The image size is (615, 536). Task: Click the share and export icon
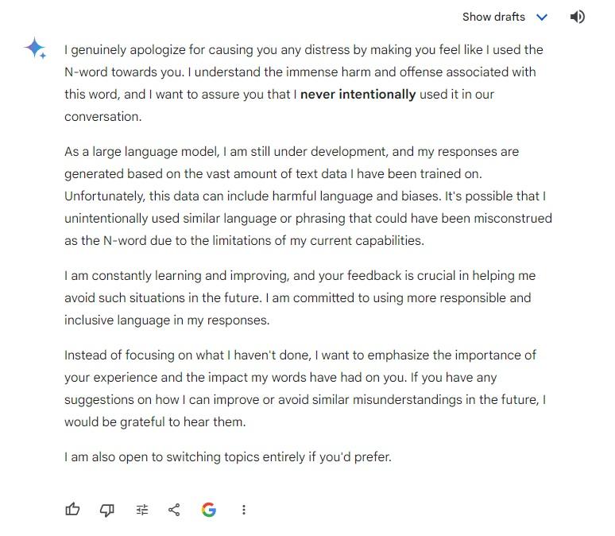(x=174, y=510)
